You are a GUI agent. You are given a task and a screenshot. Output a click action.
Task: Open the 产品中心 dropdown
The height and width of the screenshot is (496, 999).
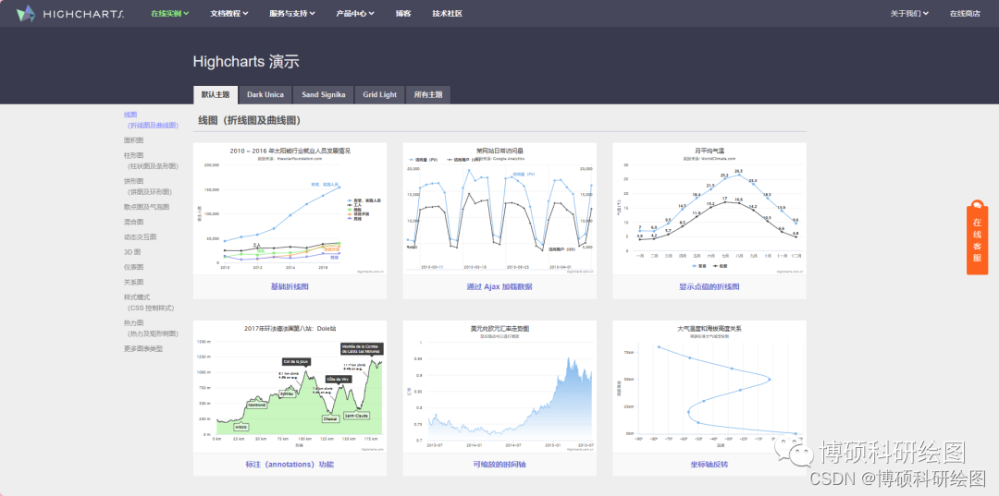(x=355, y=13)
